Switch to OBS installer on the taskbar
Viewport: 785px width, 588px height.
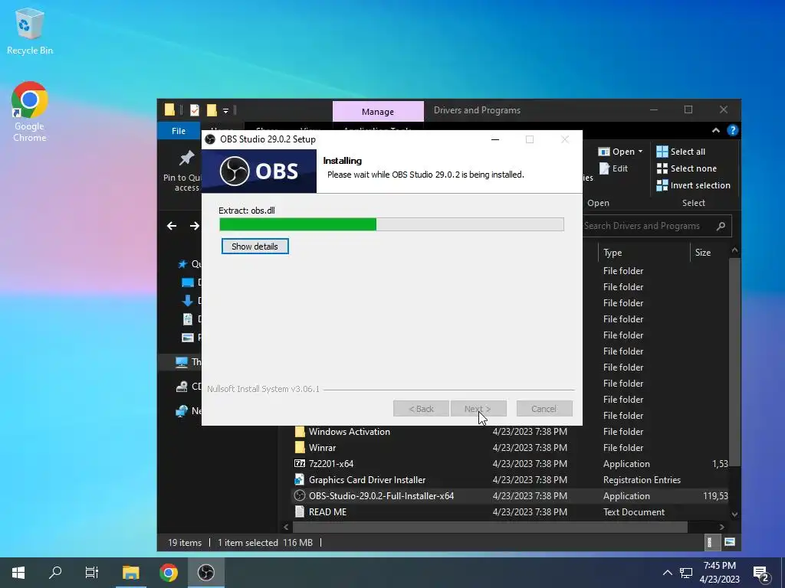(x=205, y=573)
